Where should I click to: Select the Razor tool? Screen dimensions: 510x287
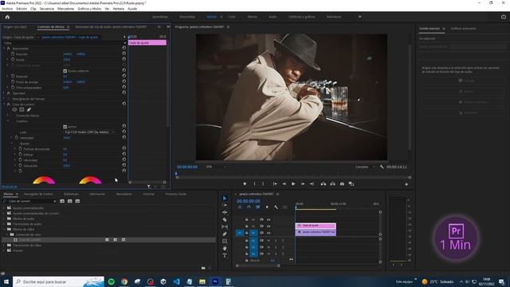225,220
